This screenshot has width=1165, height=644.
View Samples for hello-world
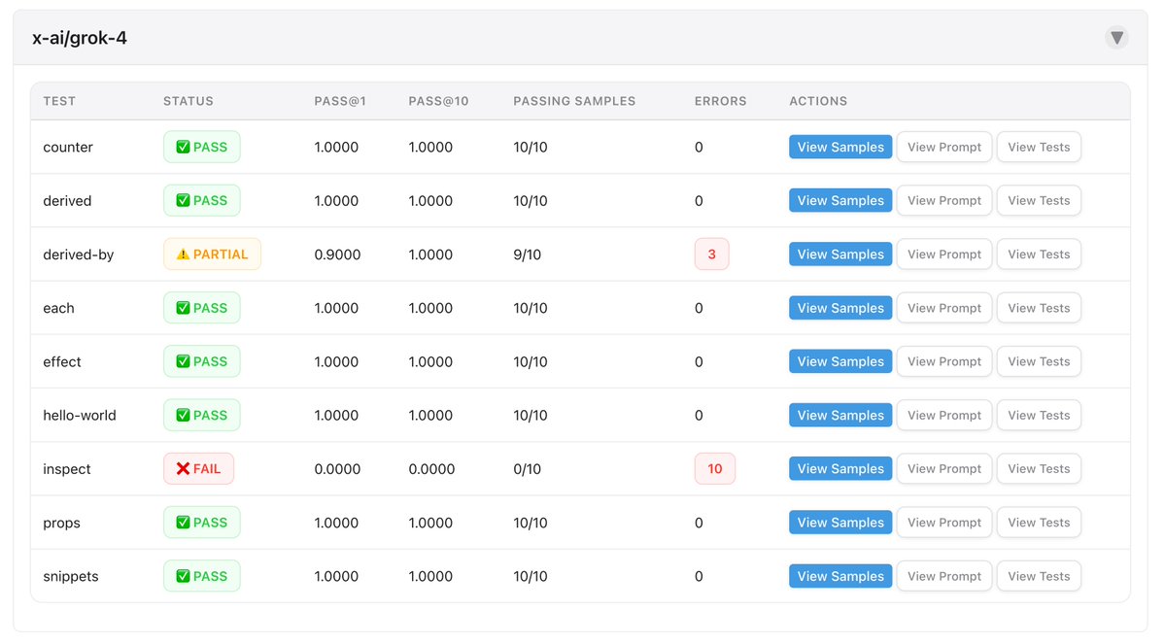(840, 415)
